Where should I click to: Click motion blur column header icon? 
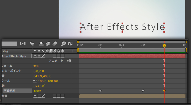[55, 51]
